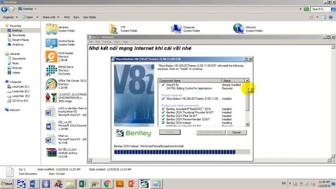
Task: Expand the Desktop address bar chevron
Action: (x=36, y=9)
